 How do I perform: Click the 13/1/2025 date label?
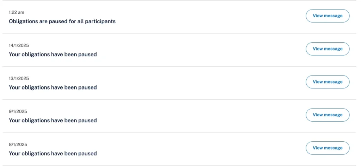point(19,78)
